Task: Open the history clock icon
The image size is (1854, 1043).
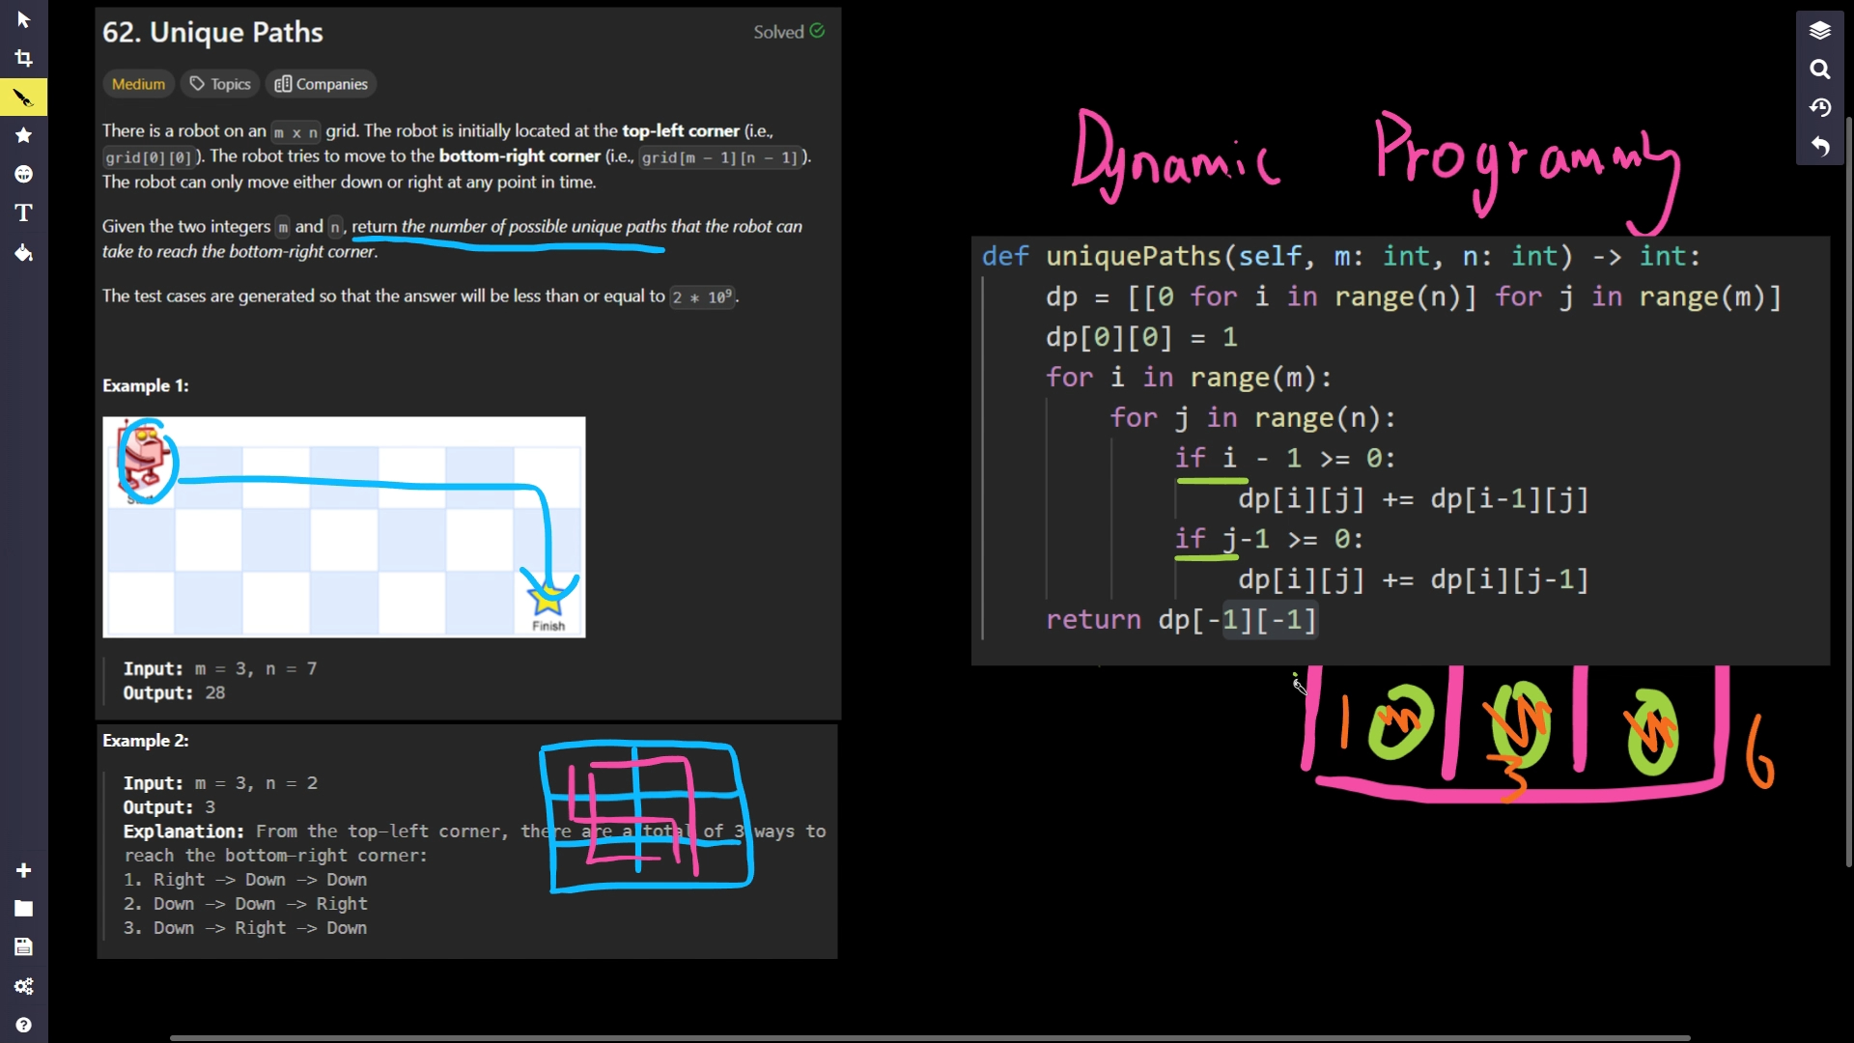Action: (x=1819, y=107)
